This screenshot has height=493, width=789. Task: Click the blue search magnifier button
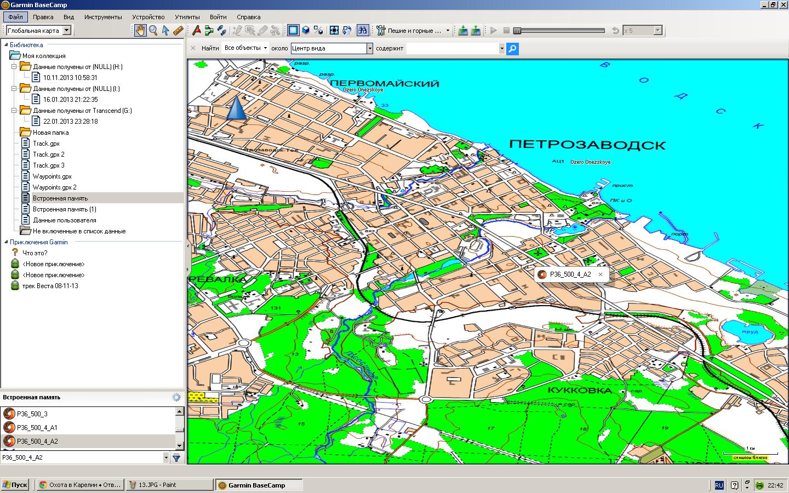pyautogui.click(x=512, y=49)
